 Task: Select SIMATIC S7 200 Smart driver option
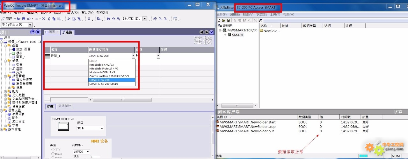(112, 84)
